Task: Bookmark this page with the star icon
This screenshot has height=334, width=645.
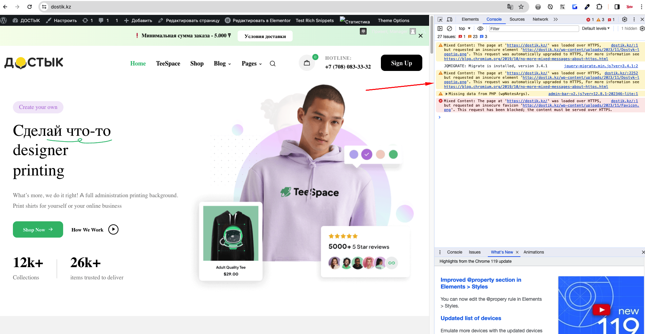Action: coord(521,7)
